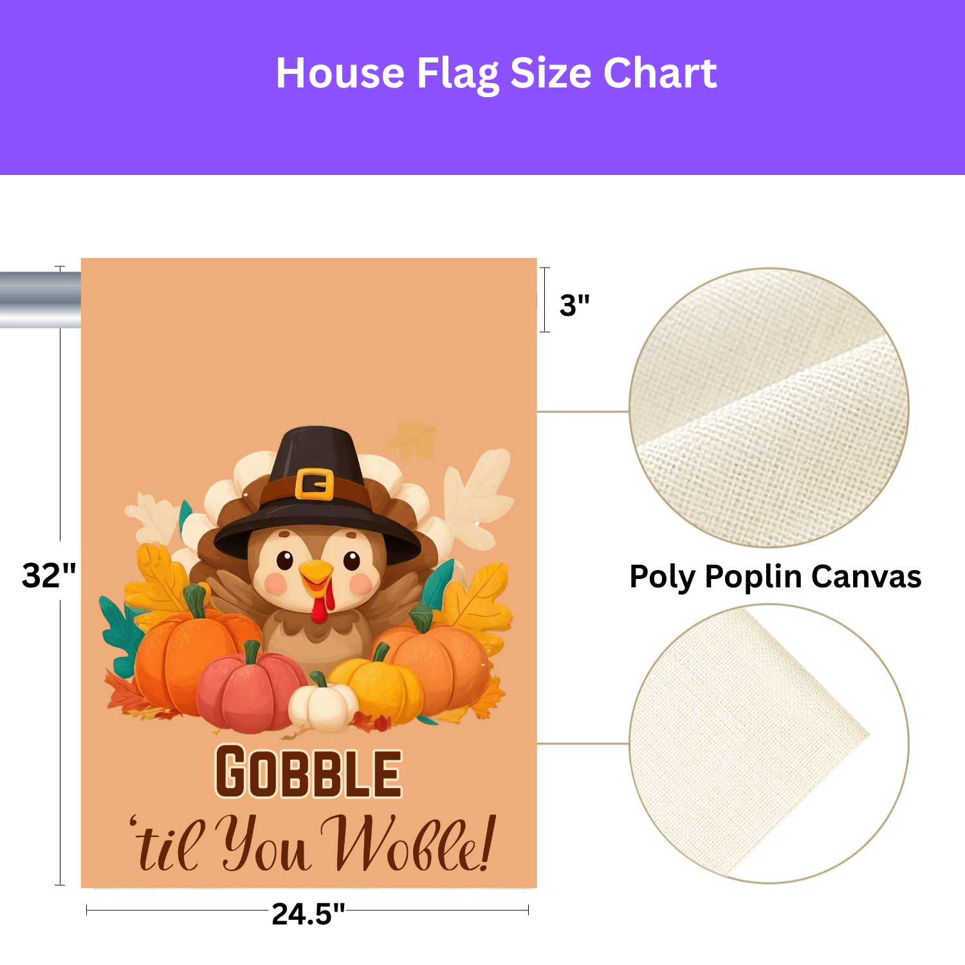Open the bottom fabric close-up circle
This screenshot has height=965, width=965.
tap(769, 744)
